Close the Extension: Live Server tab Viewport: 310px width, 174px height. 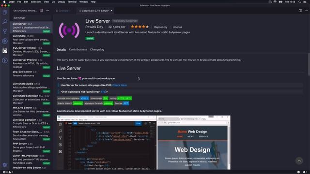(111, 11)
